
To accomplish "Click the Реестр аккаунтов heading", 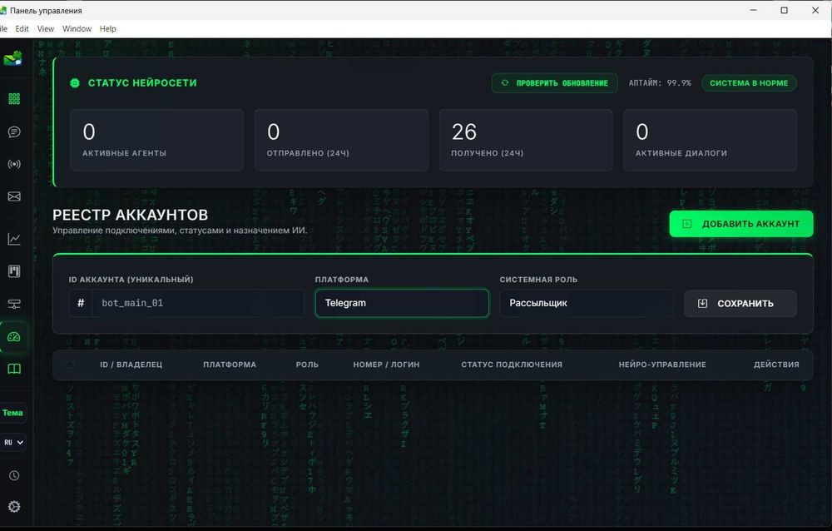I will 130,215.
